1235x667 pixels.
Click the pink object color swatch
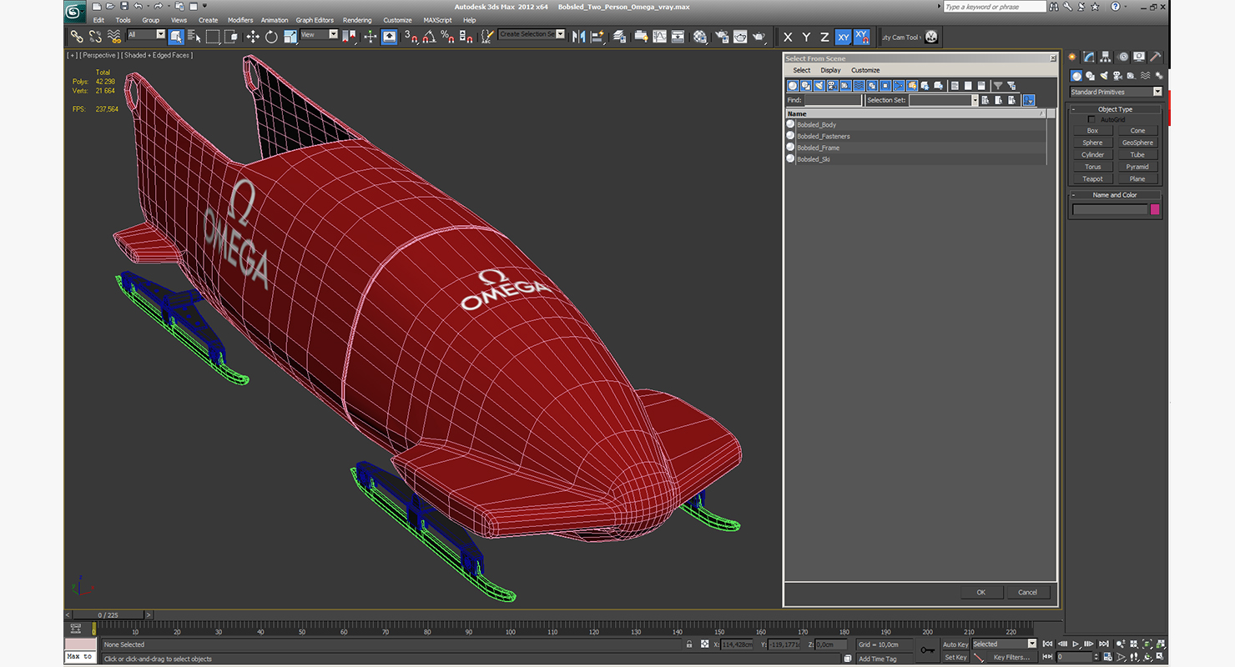coord(1155,209)
